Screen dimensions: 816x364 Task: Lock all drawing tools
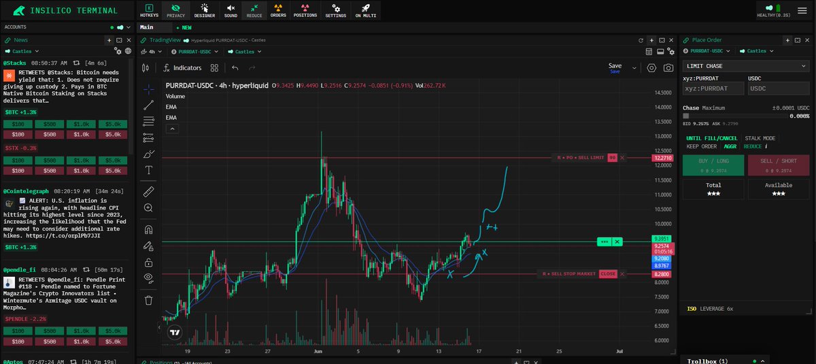pos(149,262)
